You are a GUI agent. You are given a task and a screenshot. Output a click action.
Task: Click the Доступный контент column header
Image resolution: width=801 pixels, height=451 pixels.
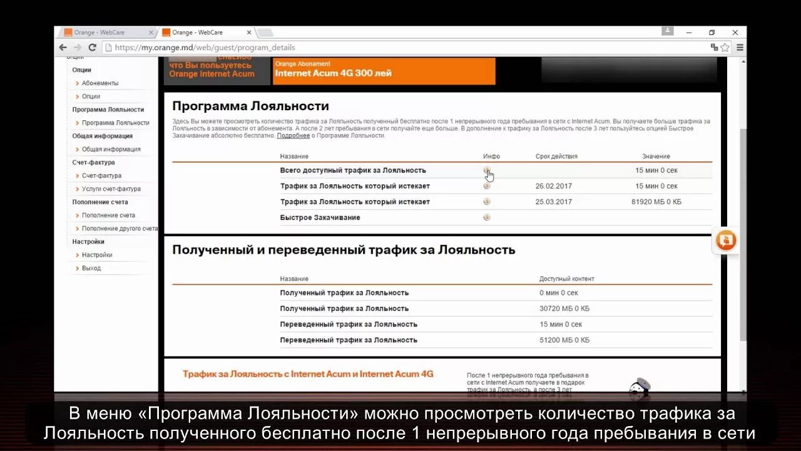567,279
